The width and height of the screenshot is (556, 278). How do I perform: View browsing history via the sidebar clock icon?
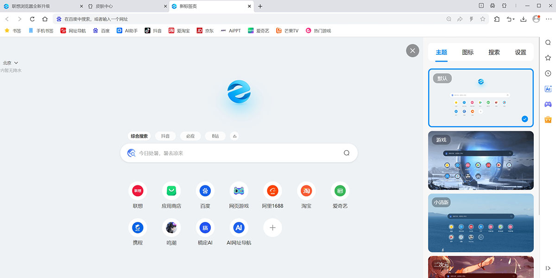[x=548, y=73]
